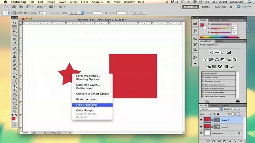Choose Free Transform from context menu
Image resolution: width=255 pixels, height=143 pixels.
[92, 105]
